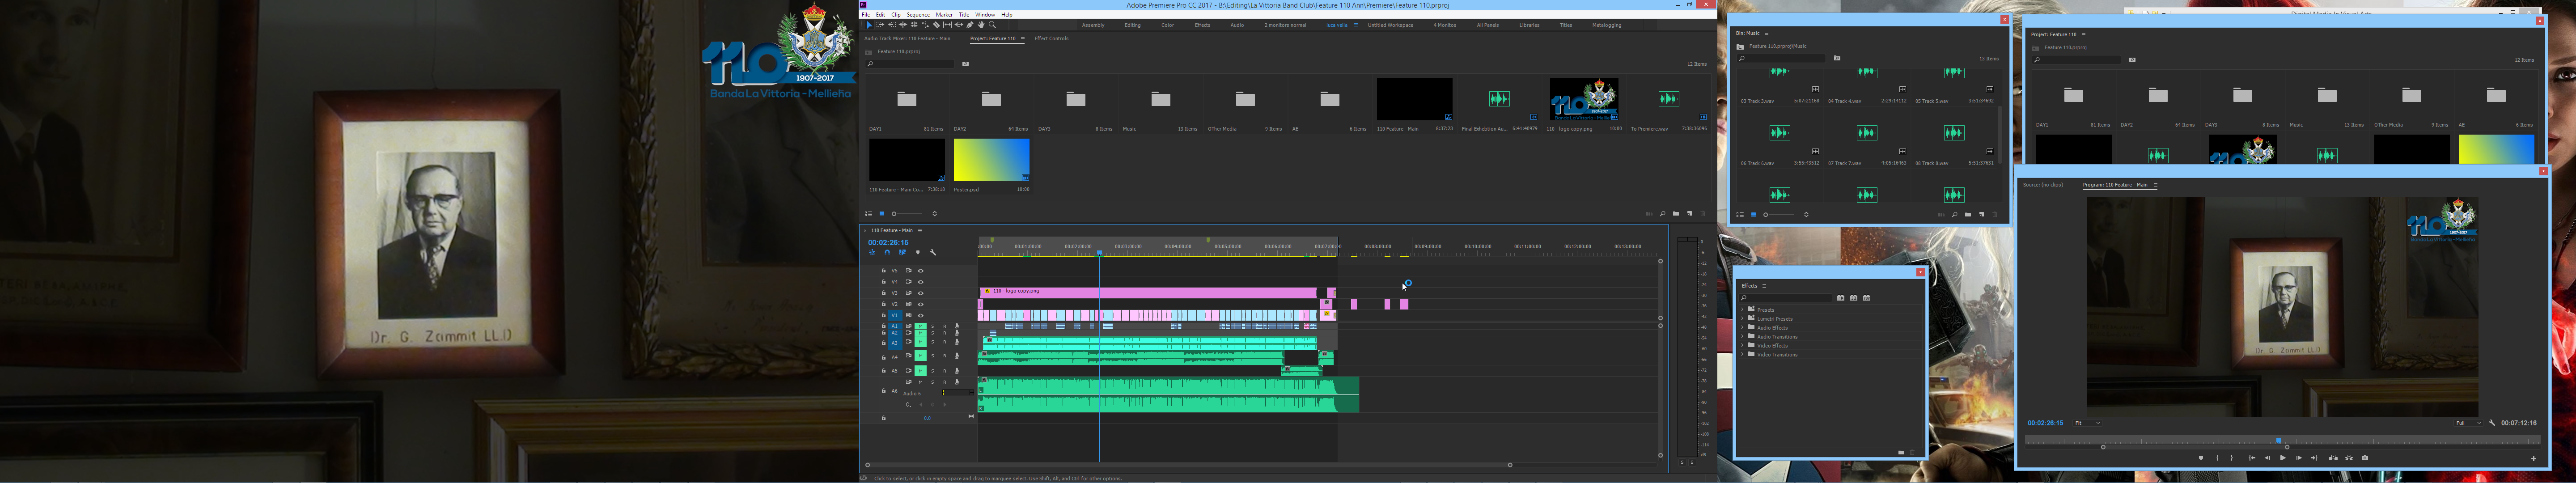Select the Selection tool in the toolbar
The width and height of the screenshot is (2576, 483).
[x=870, y=25]
